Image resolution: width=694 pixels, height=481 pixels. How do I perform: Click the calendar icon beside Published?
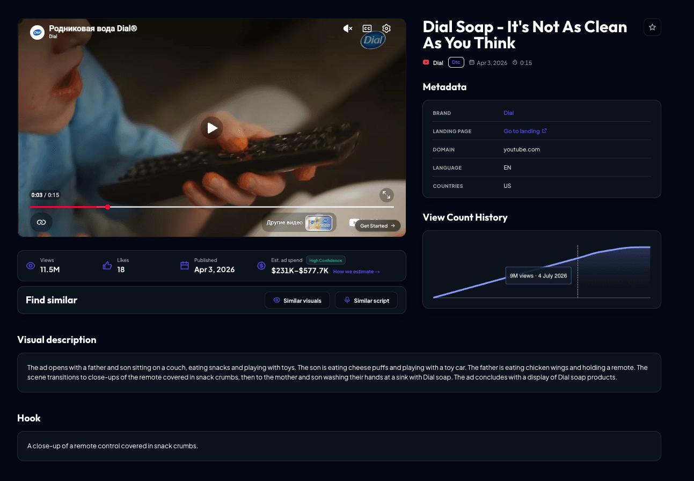pos(185,265)
